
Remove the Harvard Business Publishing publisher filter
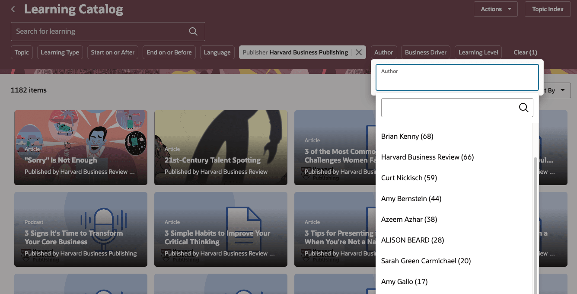tap(359, 52)
